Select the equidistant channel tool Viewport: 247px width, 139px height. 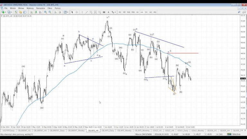click(x=91, y=12)
